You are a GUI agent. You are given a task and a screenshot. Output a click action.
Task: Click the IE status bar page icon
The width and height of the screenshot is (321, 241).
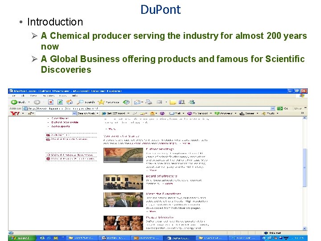(11, 233)
